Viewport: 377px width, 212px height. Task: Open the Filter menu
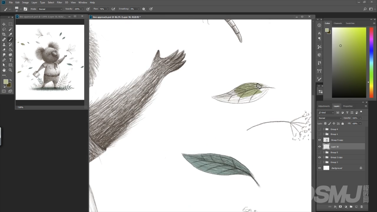(x=59, y=3)
